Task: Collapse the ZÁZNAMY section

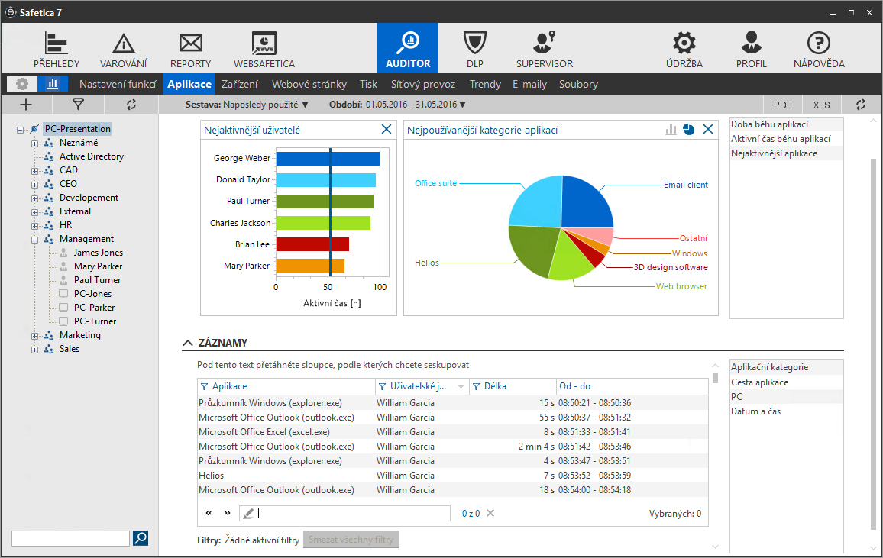Action: point(188,343)
